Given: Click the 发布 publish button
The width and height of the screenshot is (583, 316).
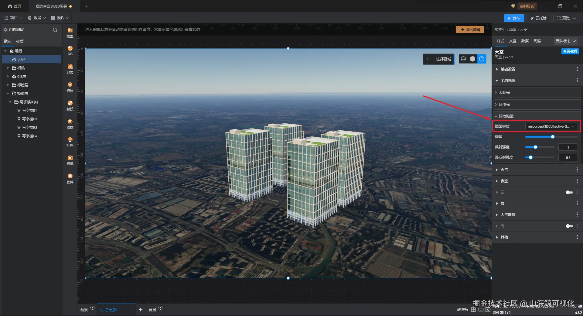Looking at the screenshot, I should [x=514, y=18].
